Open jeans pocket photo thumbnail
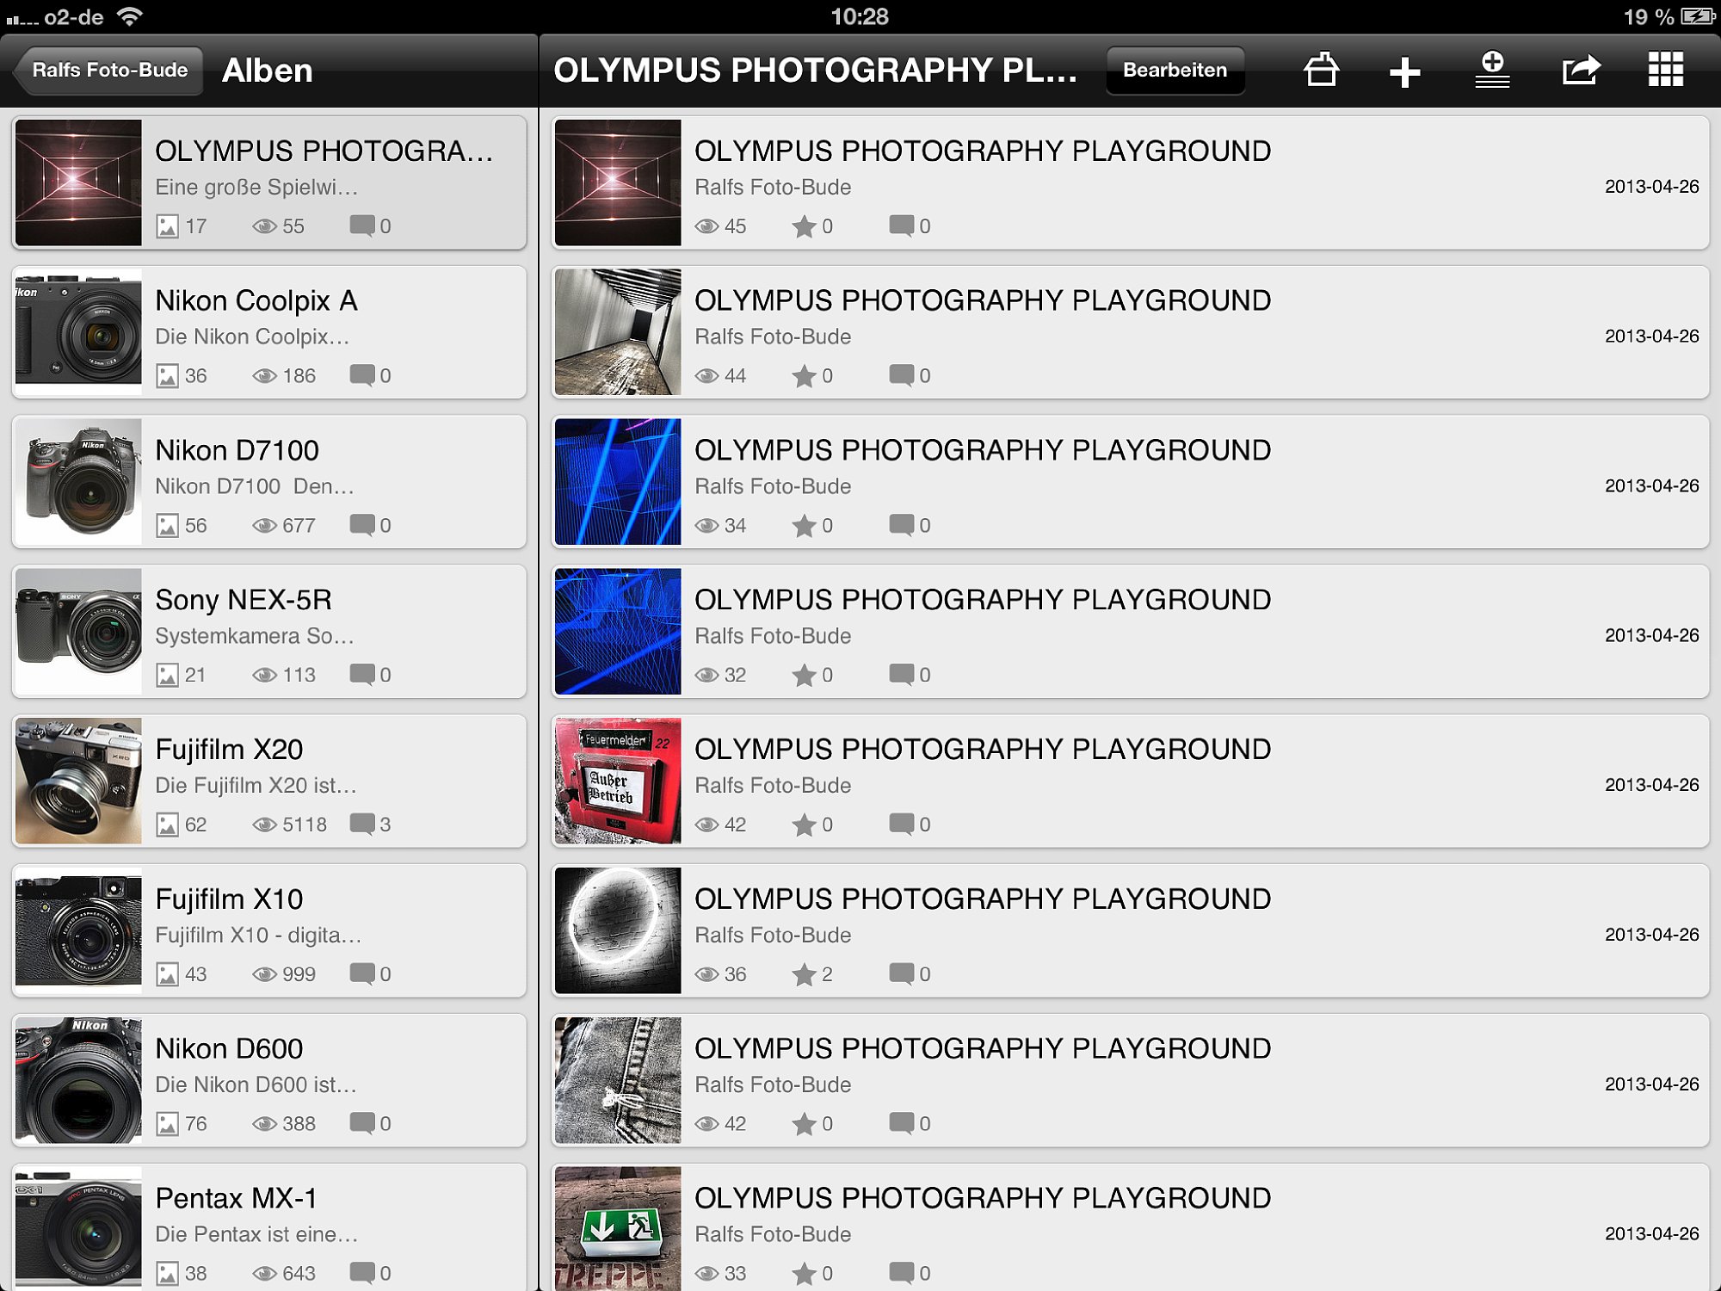The image size is (1721, 1291). (x=618, y=1081)
